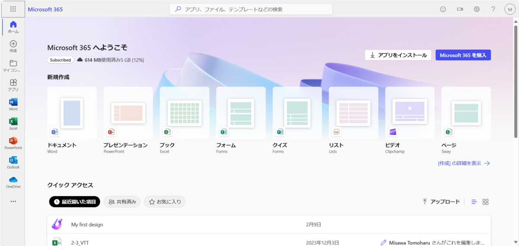Select the Favorites filter tab
The width and height of the screenshot is (519, 246).
[x=165, y=202]
